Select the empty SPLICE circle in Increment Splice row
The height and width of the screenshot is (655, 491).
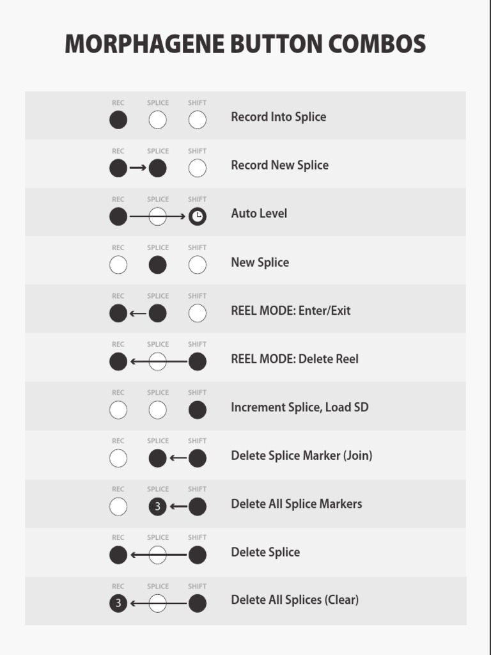(157, 410)
